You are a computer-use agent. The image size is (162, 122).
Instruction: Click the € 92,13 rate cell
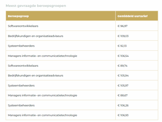[137, 46]
